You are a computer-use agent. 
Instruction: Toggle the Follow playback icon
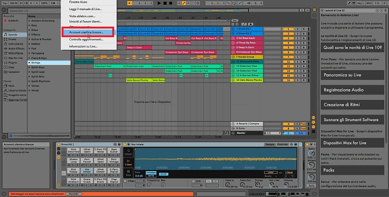[130, 3]
